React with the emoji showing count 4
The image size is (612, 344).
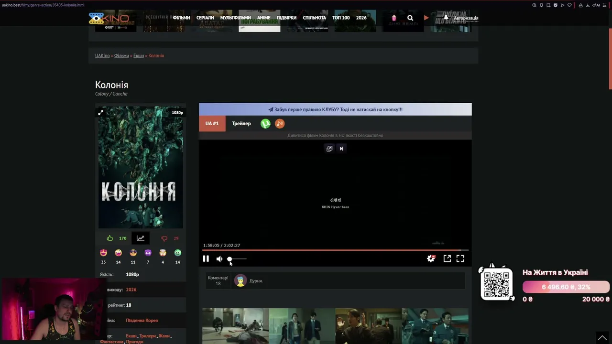163,253
